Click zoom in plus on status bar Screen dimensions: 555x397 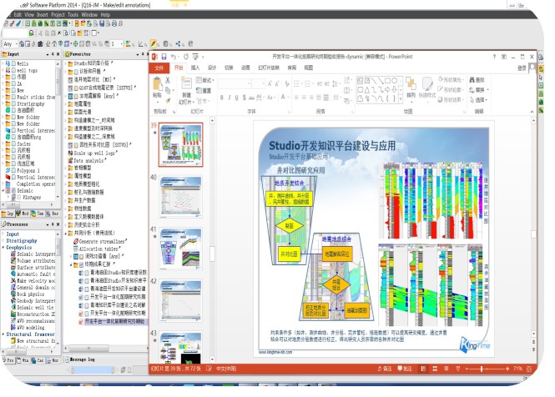(507, 369)
